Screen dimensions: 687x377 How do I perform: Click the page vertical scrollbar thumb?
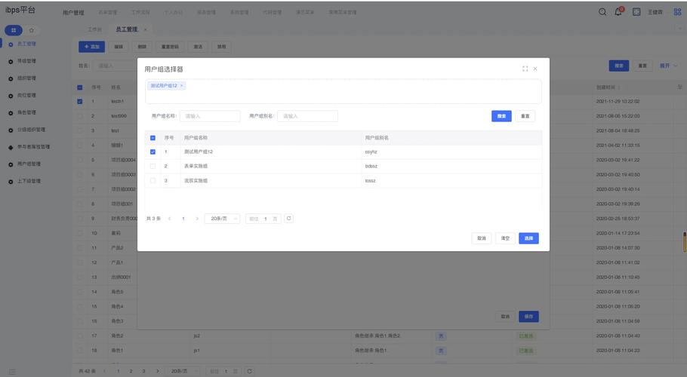pos(685,242)
